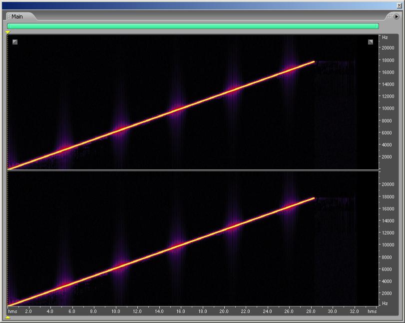Click the 22.0 mark on the time ruler
The height and width of the screenshot is (323, 405).
point(245,311)
